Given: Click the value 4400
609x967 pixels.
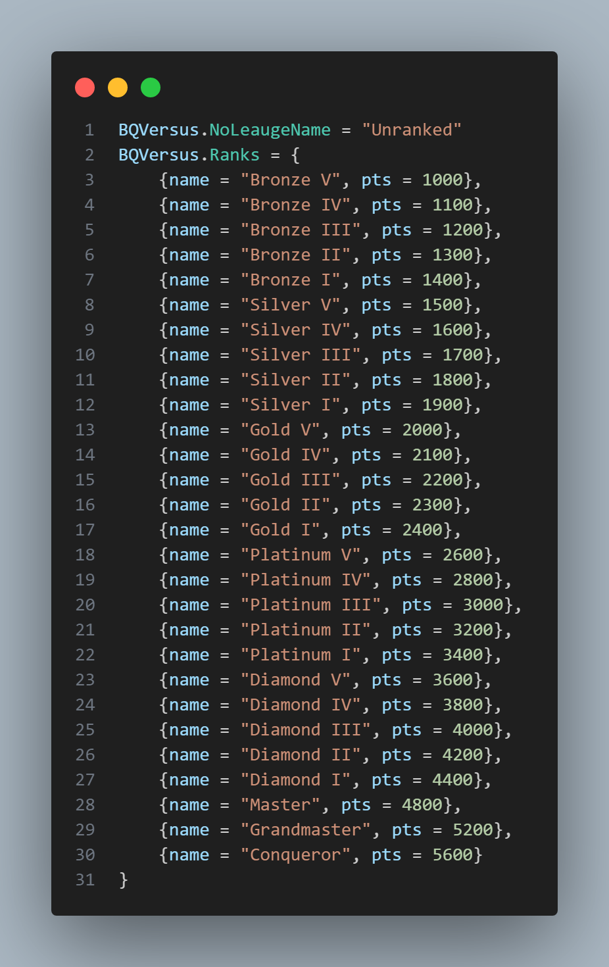Looking at the screenshot, I should (452, 780).
